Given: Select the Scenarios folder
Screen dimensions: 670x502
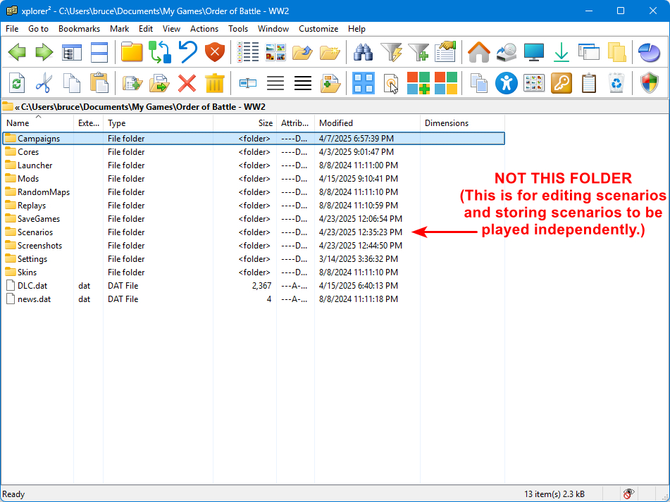Looking at the screenshot, I should click(x=254, y=232).
